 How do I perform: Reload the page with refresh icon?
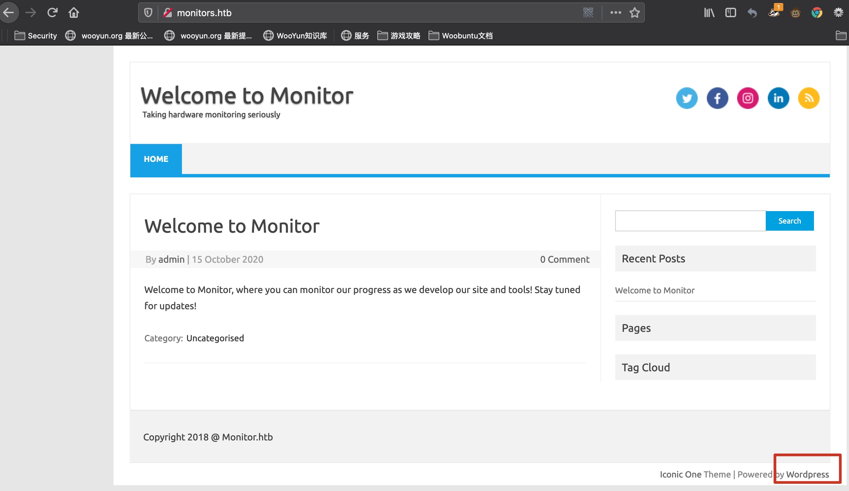(52, 13)
